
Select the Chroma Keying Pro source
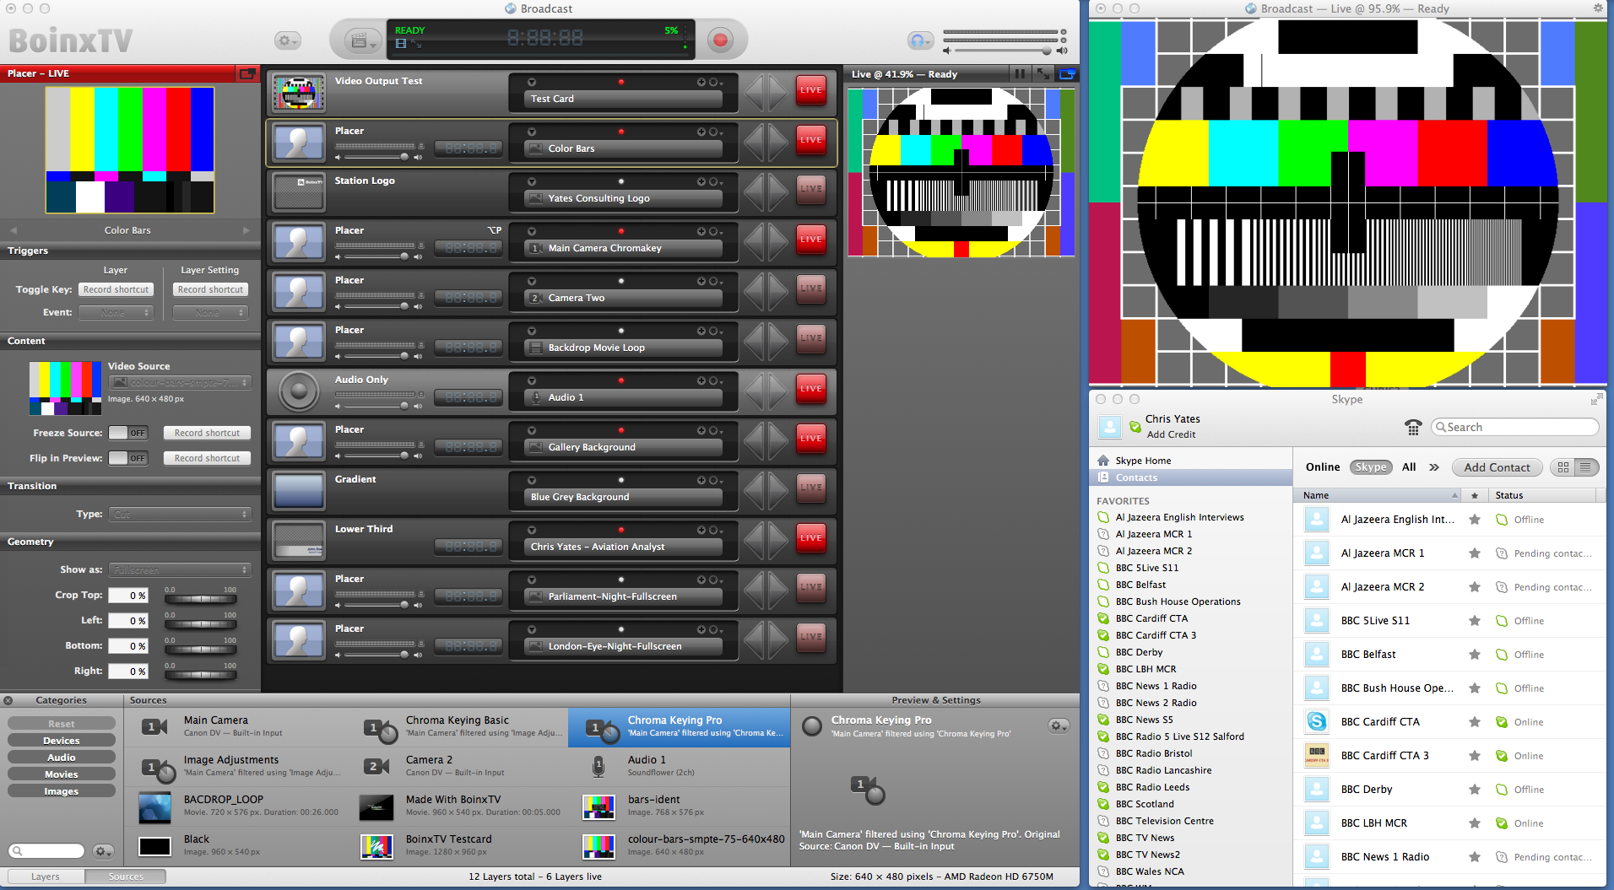679,726
